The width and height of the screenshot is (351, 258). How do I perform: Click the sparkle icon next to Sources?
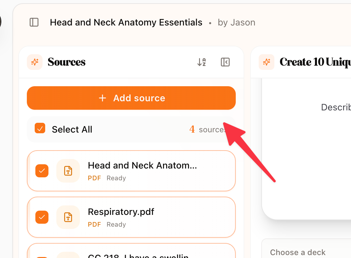35,62
